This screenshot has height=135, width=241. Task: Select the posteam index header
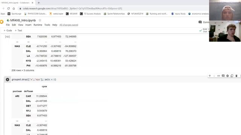[x=17, y=91]
